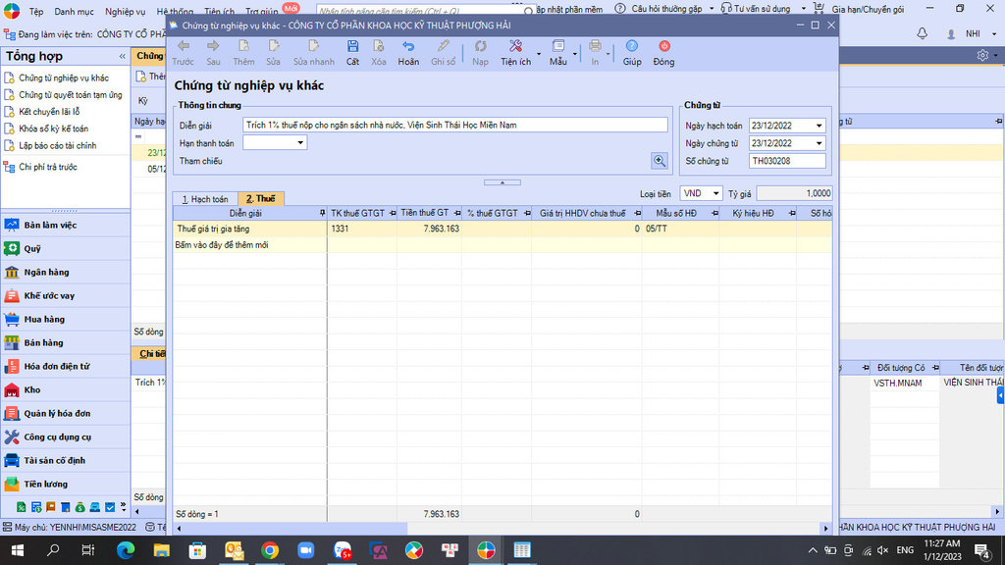
Task: Click the notification bell icon
Action: 922,33
